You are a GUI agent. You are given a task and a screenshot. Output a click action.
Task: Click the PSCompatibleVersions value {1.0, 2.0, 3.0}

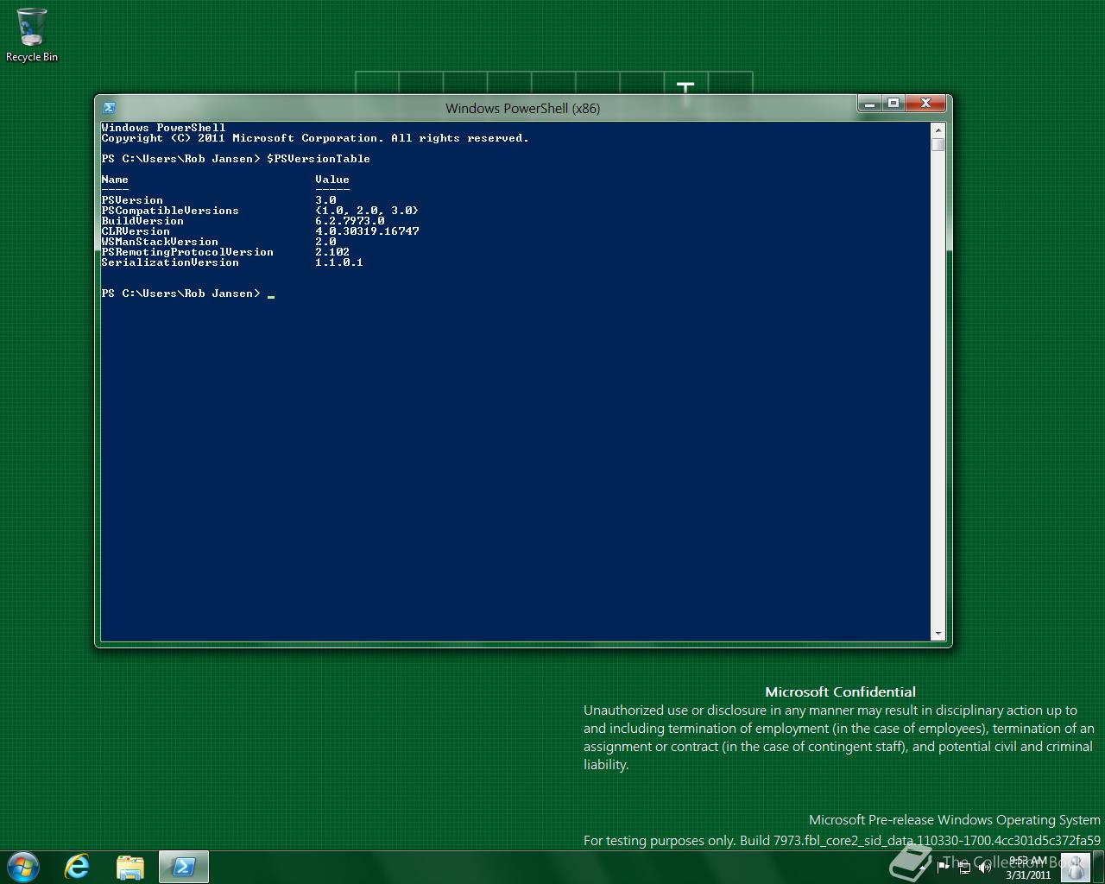pos(367,211)
